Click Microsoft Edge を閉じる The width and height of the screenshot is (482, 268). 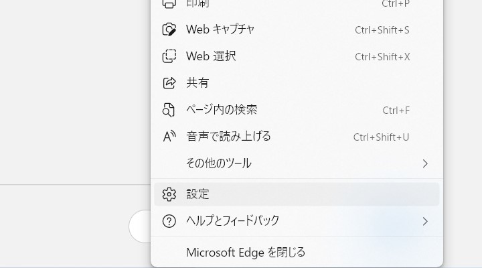[246, 253]
